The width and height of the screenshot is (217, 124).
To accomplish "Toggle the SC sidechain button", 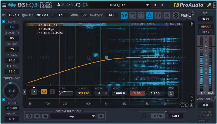I will point(167,15).
